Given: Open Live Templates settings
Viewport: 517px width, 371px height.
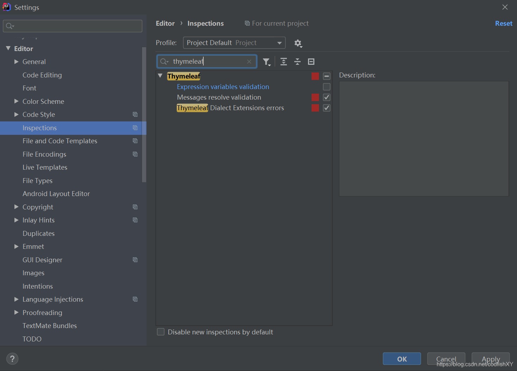Looking at the screenshot, I should coord(45,167).
